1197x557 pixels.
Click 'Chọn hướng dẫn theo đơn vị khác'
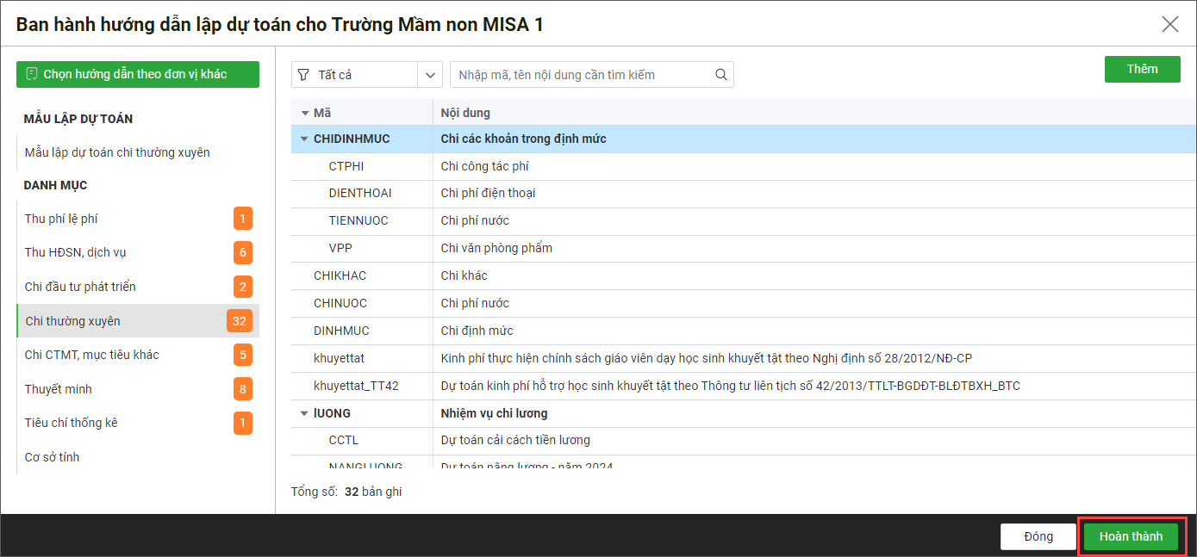coord(137,74)
